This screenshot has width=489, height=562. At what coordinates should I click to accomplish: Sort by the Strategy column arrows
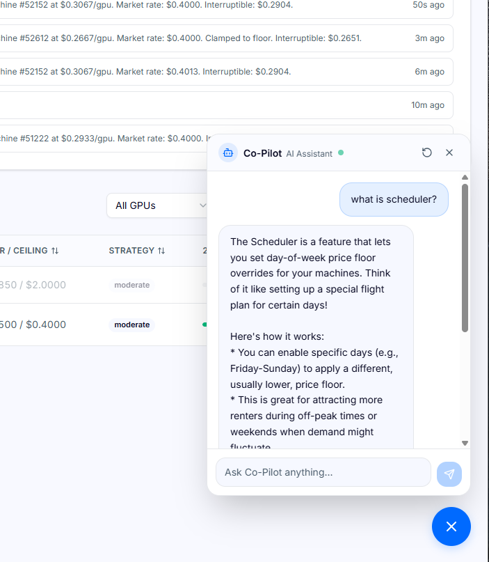[x=161, y=251]
